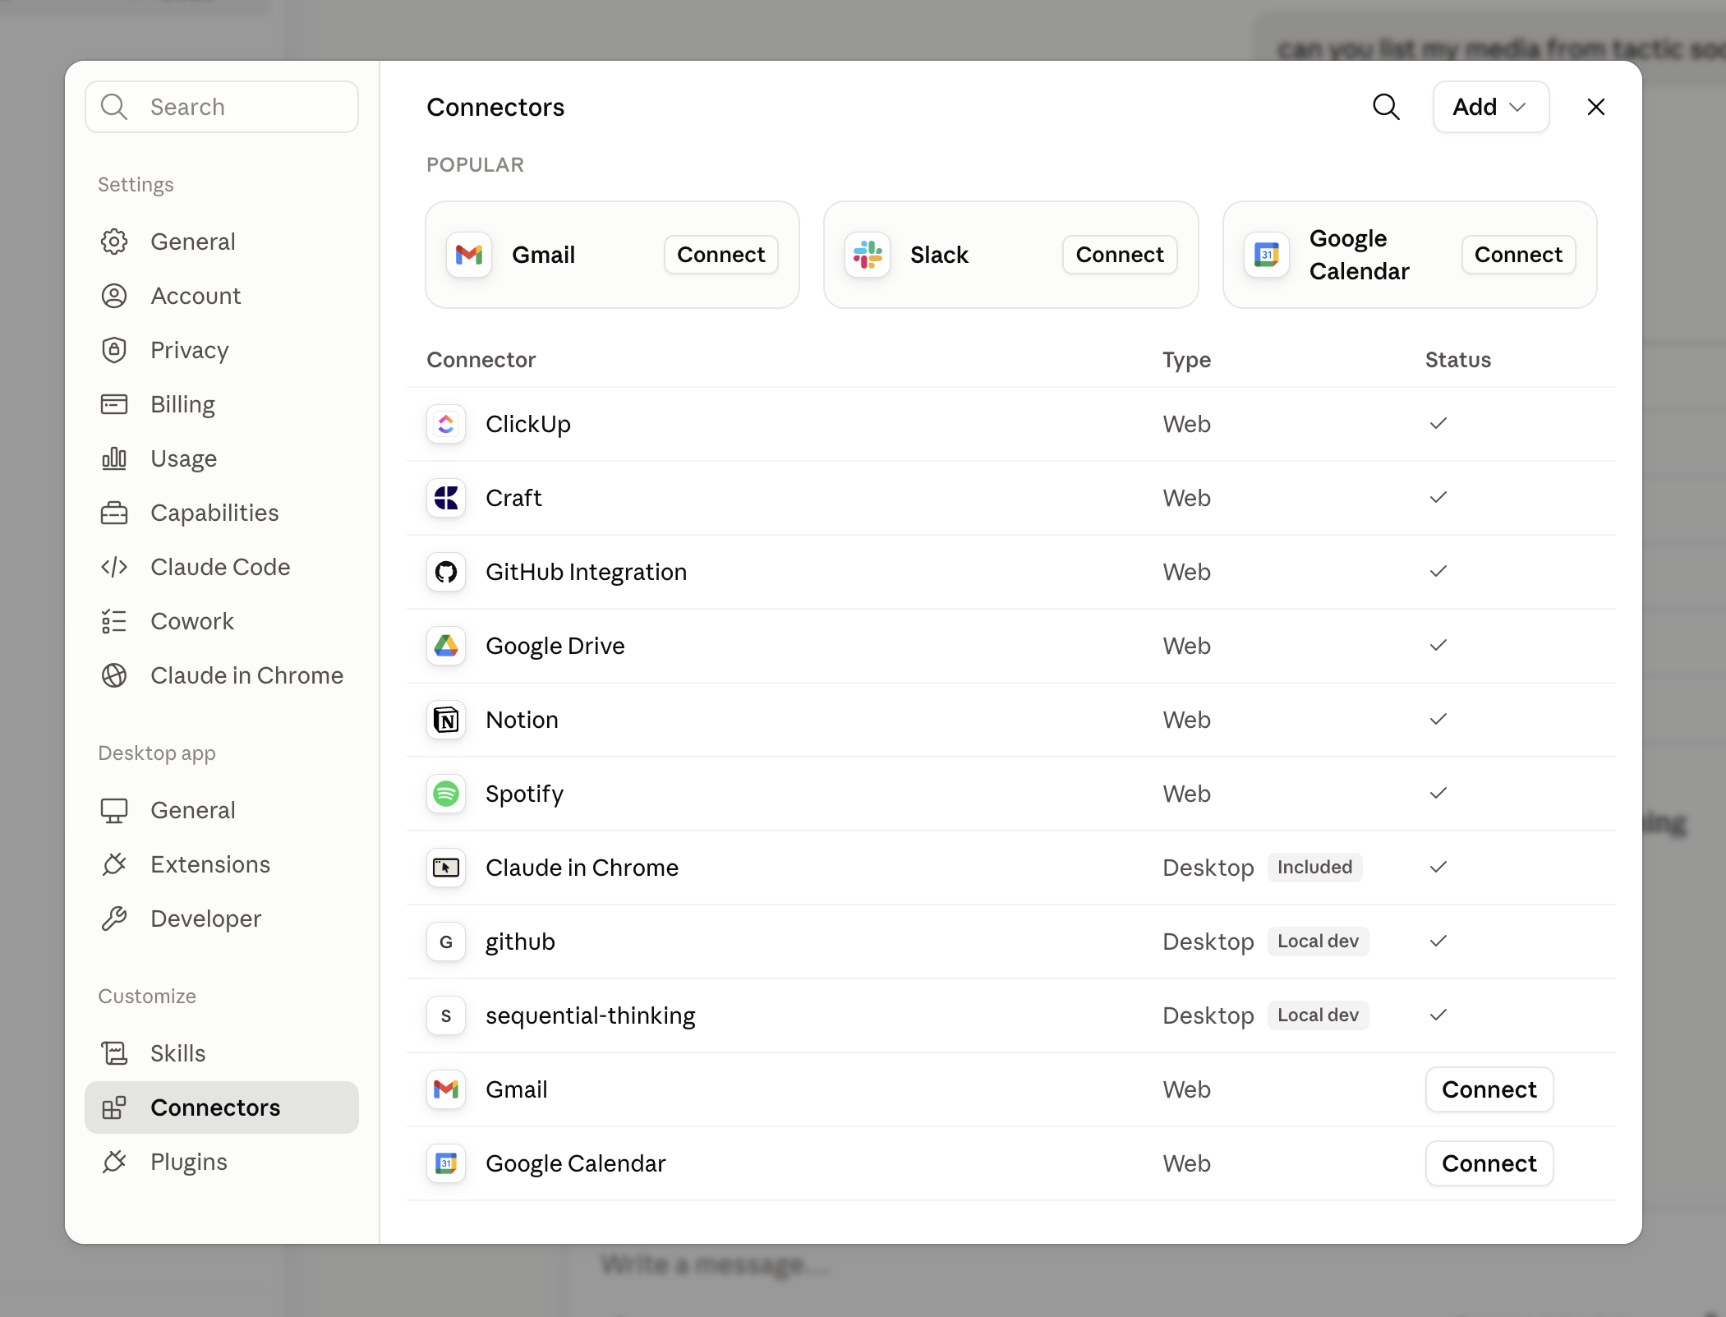This screenshot has height=1317, width=1726.
Task: Open General under Desktop app
Action: point(222,810)
